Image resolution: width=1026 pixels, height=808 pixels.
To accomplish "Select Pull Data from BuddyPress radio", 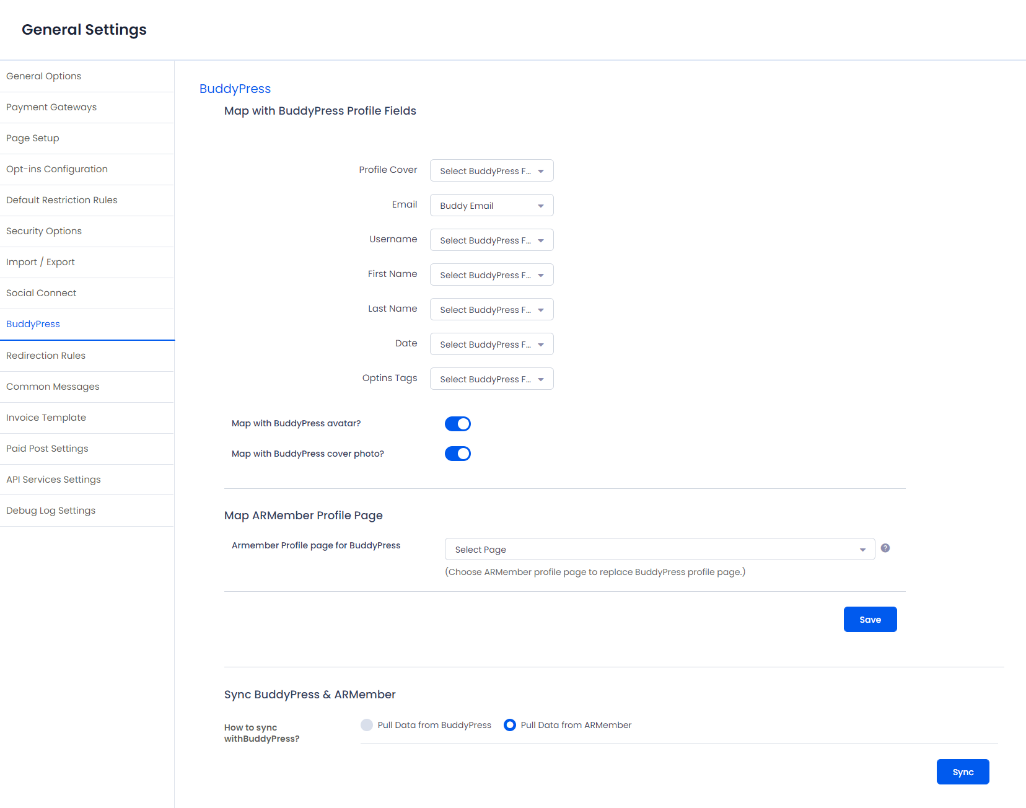I will click(x=367, y=725).
